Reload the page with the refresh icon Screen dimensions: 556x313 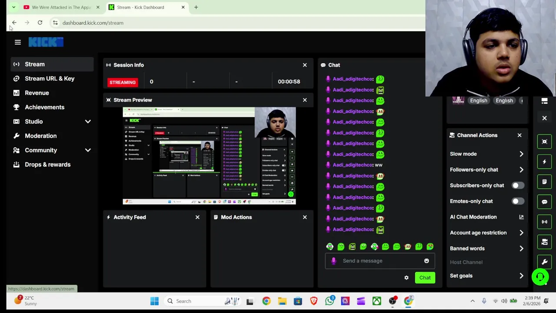[x=40, y=23]
